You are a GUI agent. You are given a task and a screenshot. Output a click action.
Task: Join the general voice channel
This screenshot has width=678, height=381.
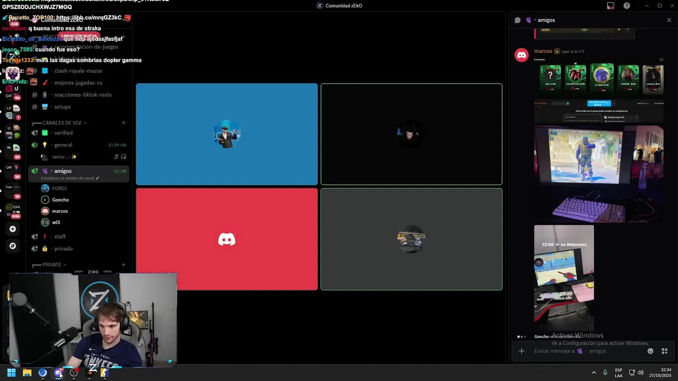coord(78,145)
